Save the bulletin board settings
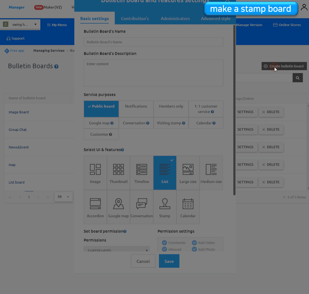Image resolution: width=309 pixels, height=294 pixels. click(169, 261)
